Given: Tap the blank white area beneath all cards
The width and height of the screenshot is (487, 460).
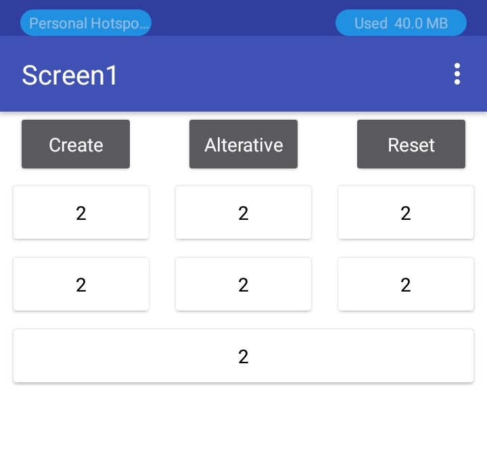Looking at the screenshot, I should click(243, 423).
